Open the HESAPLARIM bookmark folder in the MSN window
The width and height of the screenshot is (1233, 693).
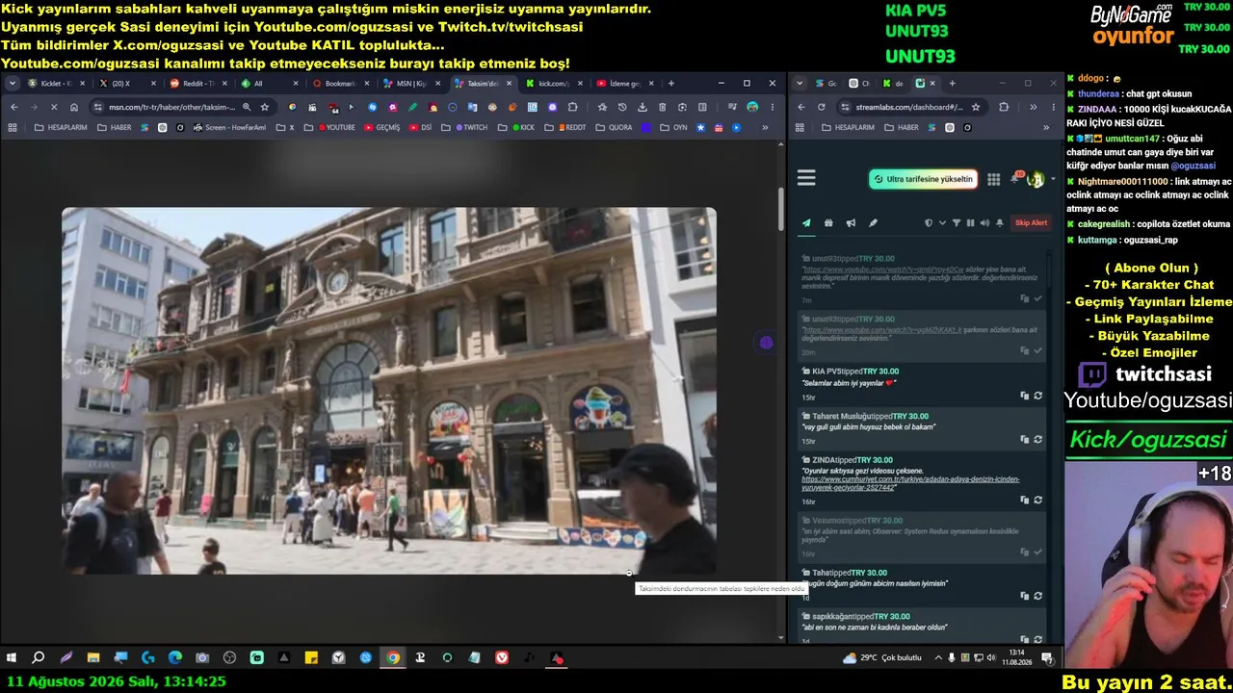point(62,128)
